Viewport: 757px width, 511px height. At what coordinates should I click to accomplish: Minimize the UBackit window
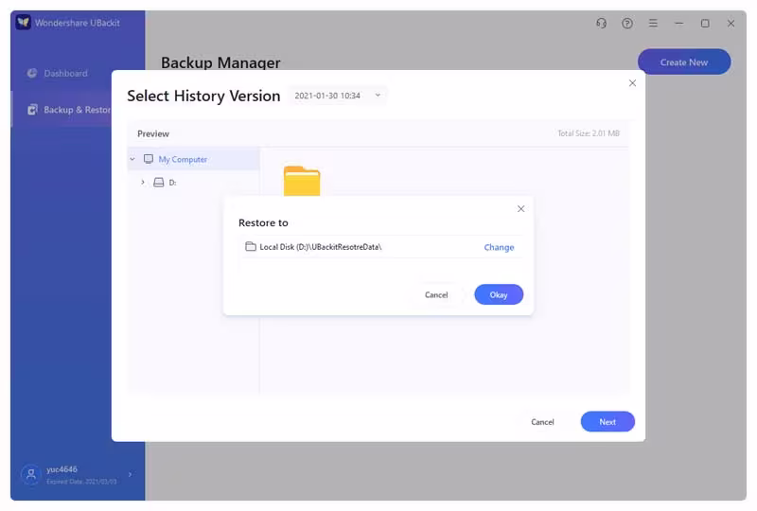tap(678, 23)
